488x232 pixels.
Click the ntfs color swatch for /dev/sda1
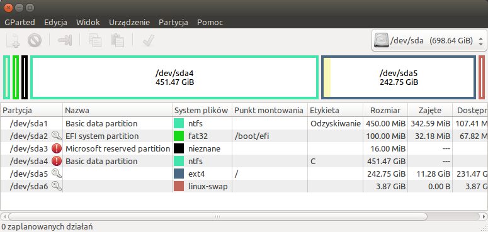179,124
